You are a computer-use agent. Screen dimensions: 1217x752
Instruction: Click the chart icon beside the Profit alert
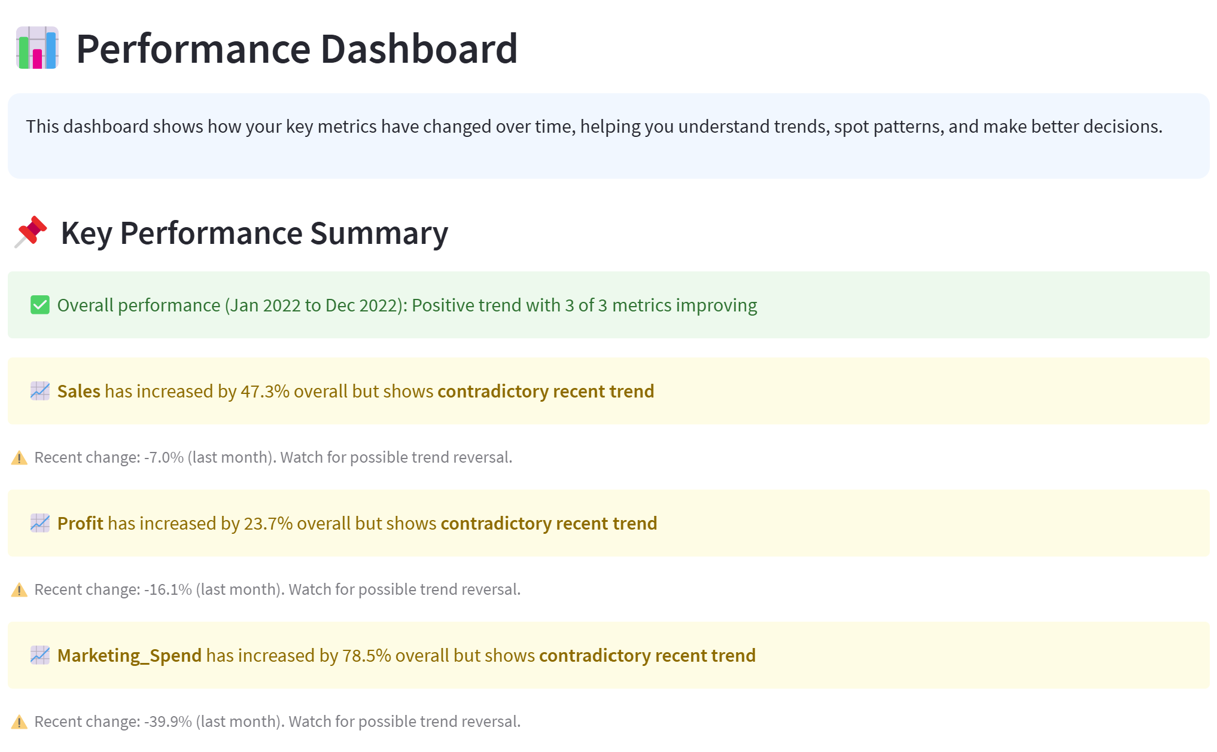(40, 523)
